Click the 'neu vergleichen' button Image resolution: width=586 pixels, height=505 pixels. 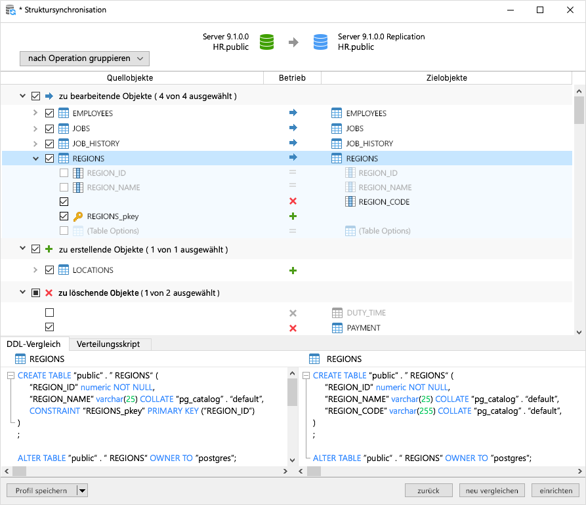pyautogui.click(x=492, y=490)
